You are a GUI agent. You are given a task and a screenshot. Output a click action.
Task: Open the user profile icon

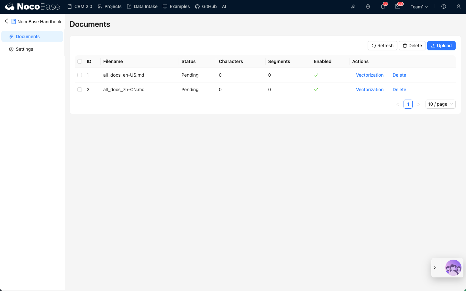pos(459,6)
